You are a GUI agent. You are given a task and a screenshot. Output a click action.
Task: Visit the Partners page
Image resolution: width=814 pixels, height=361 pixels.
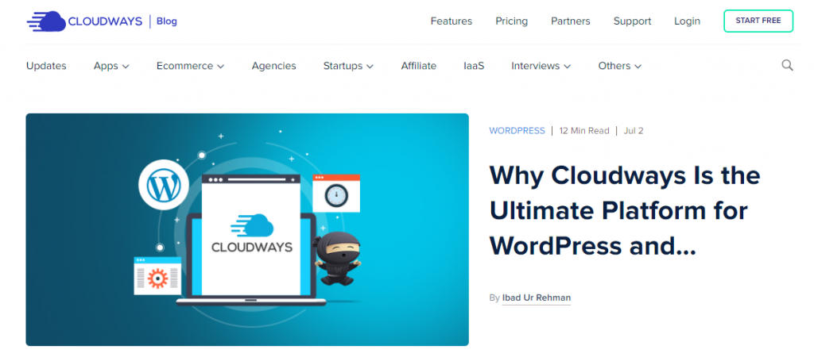point(571,21)
